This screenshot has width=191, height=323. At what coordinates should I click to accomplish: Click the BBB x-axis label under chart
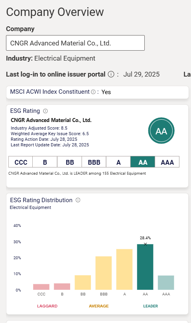tap(104, 294)
